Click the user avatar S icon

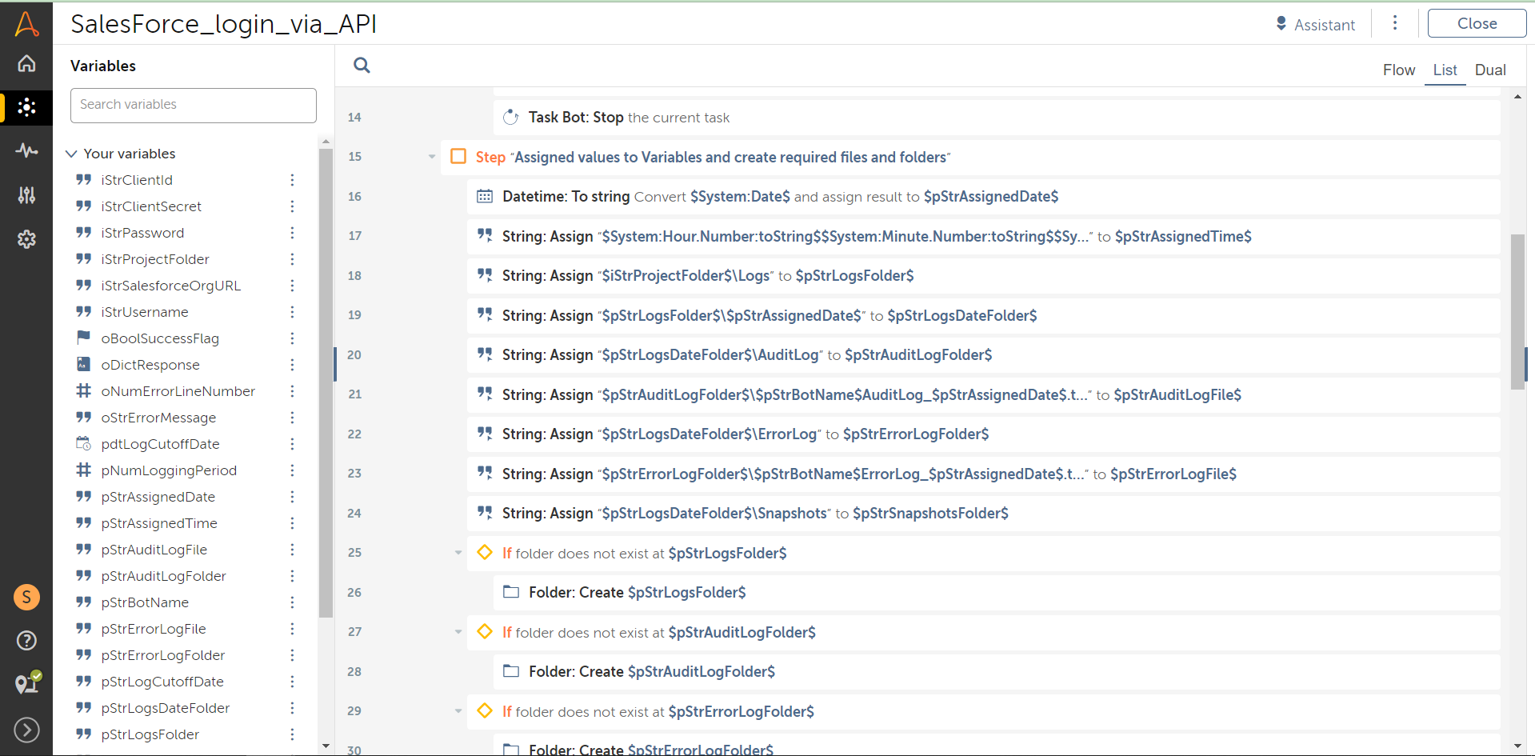click(26, 597)
